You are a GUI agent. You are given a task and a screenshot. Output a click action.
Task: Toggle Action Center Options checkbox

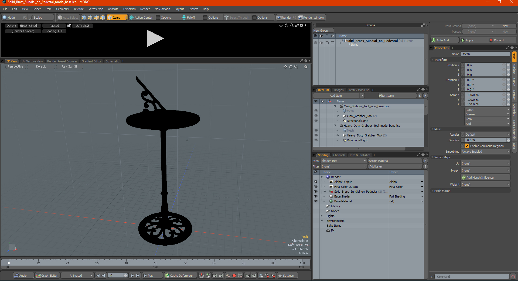pos(158,18)
